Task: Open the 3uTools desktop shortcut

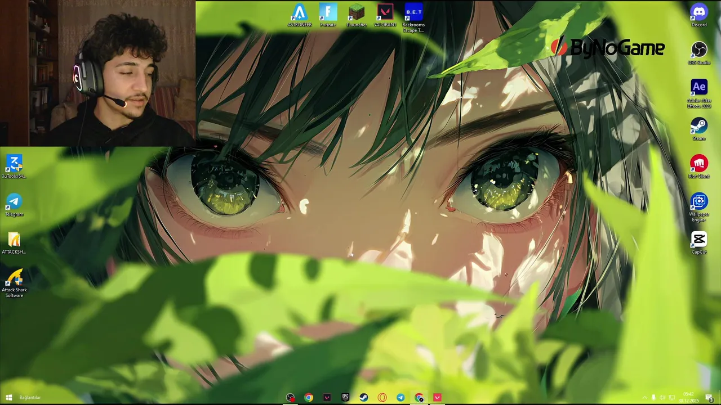Action: click(x=14, y=167)
